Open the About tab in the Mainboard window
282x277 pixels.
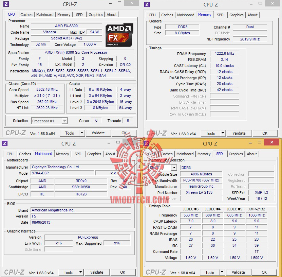tap(110, 154)
